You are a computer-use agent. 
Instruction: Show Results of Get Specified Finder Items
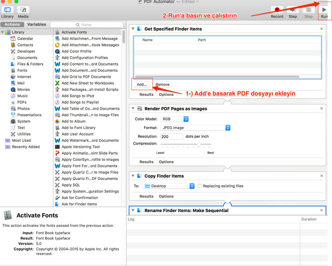pyautogui.click(x=146, y=95)
